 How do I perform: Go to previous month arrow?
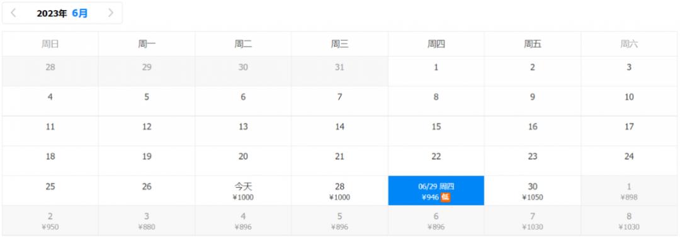pyautogui.click(x=13, y=13)
